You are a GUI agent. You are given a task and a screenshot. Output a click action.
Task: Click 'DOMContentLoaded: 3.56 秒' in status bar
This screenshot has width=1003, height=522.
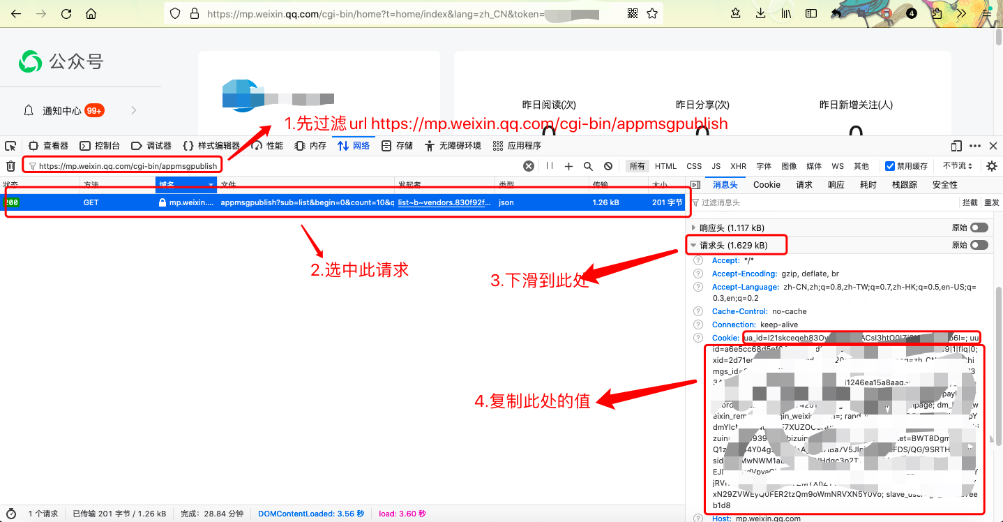click(311, 514)
